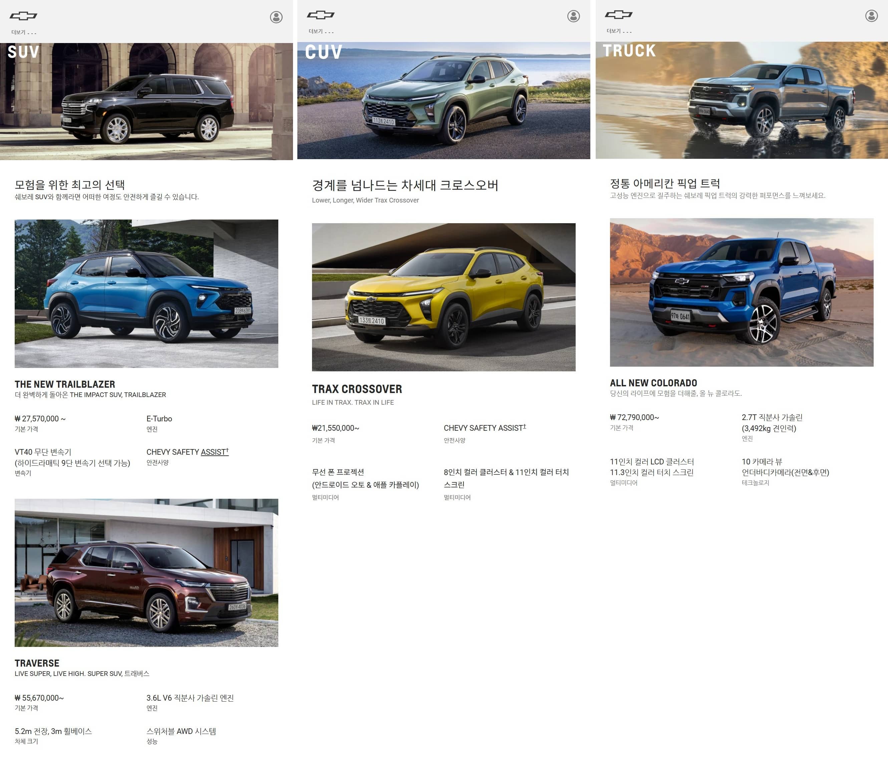888x758 pixels.
Task: Click the THE NEW TRAILBLAZER heading
Action: 65,384
